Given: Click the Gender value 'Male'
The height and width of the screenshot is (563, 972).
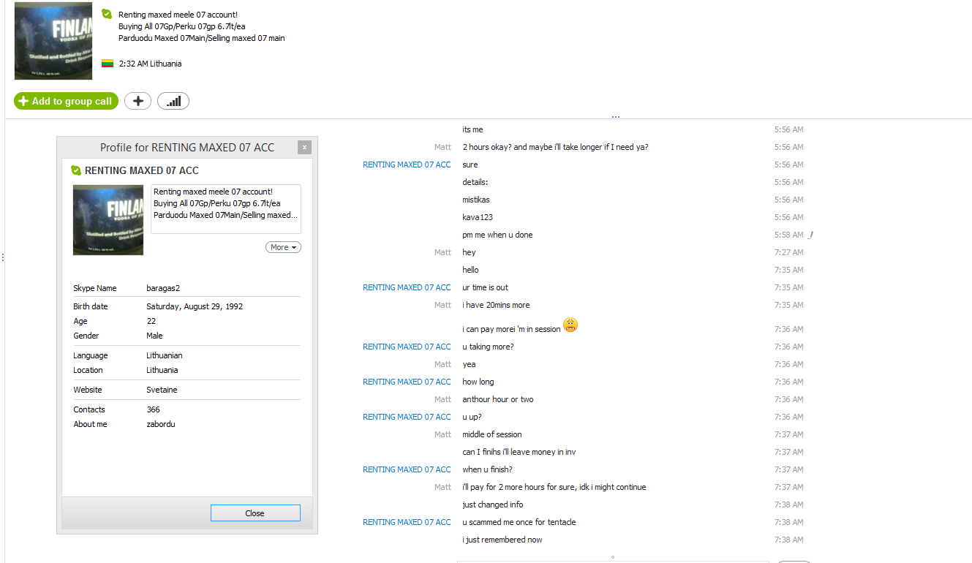Looking at the screenshot, I should [154, 336].
